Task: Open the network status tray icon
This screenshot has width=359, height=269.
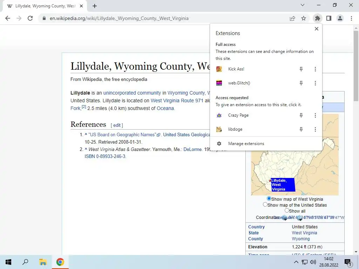Action: coord(305,262)
